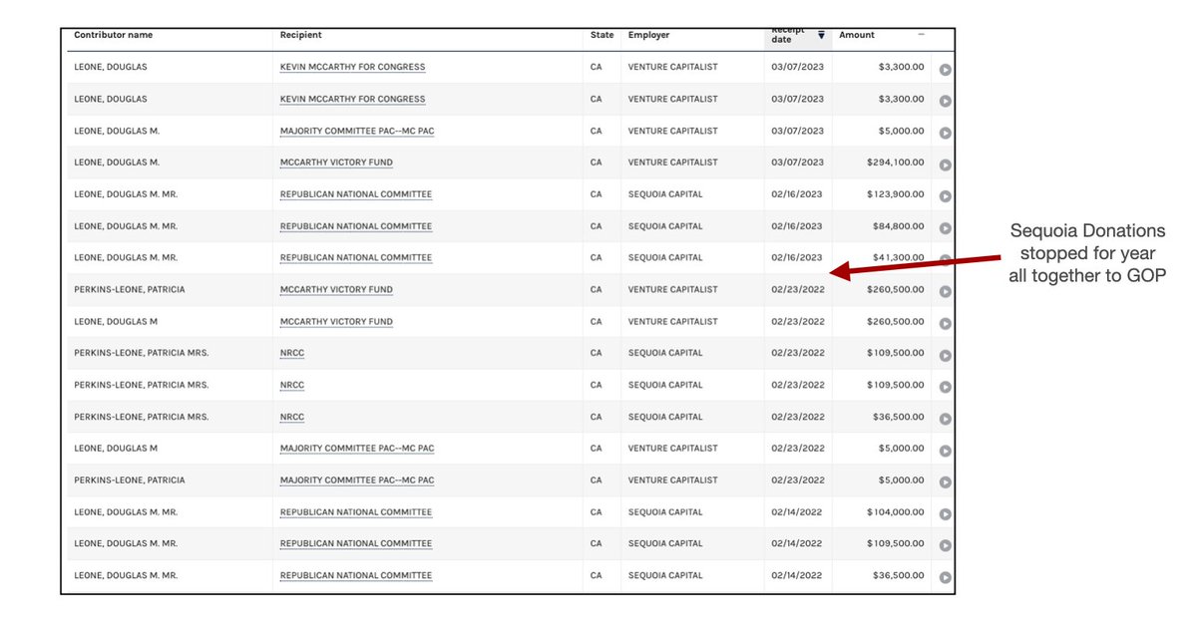Open McCarthy Victory Fund link for $294,100.00
The height and width of the screenshot is (637, 1197).
tap(336, 162)
